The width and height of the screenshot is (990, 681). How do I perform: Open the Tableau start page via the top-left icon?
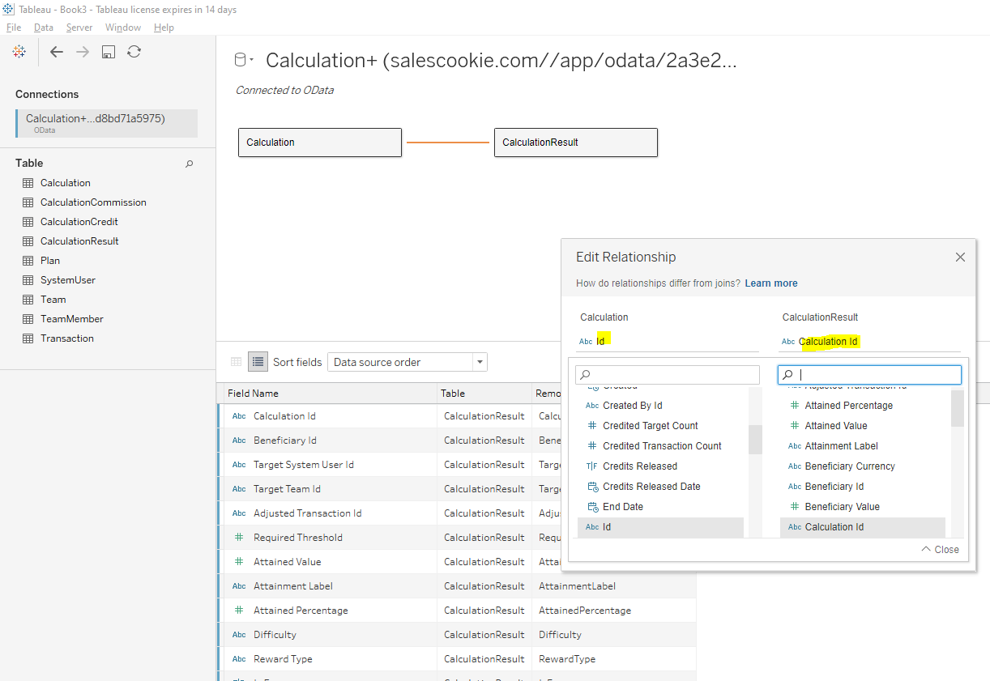(19, 51)
